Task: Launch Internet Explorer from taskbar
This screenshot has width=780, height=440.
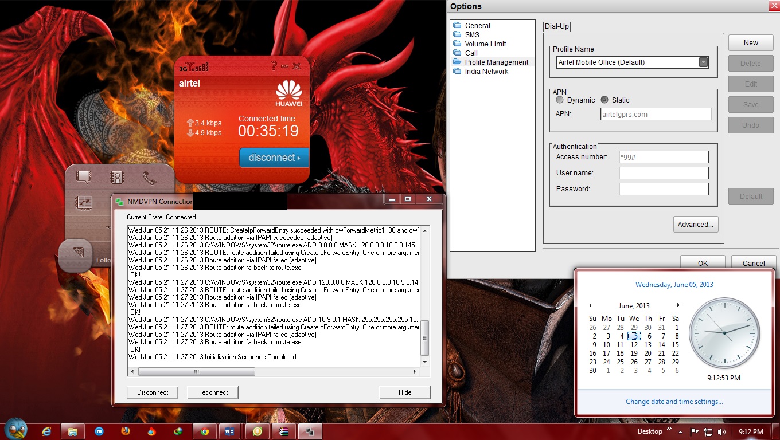Action: point(46,431)
